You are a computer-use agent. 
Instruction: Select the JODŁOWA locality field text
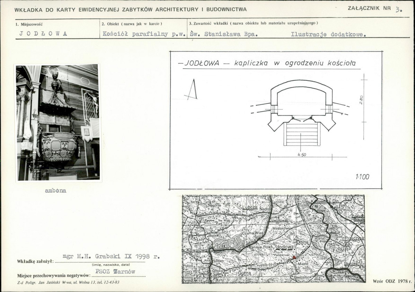pos(43,34)
